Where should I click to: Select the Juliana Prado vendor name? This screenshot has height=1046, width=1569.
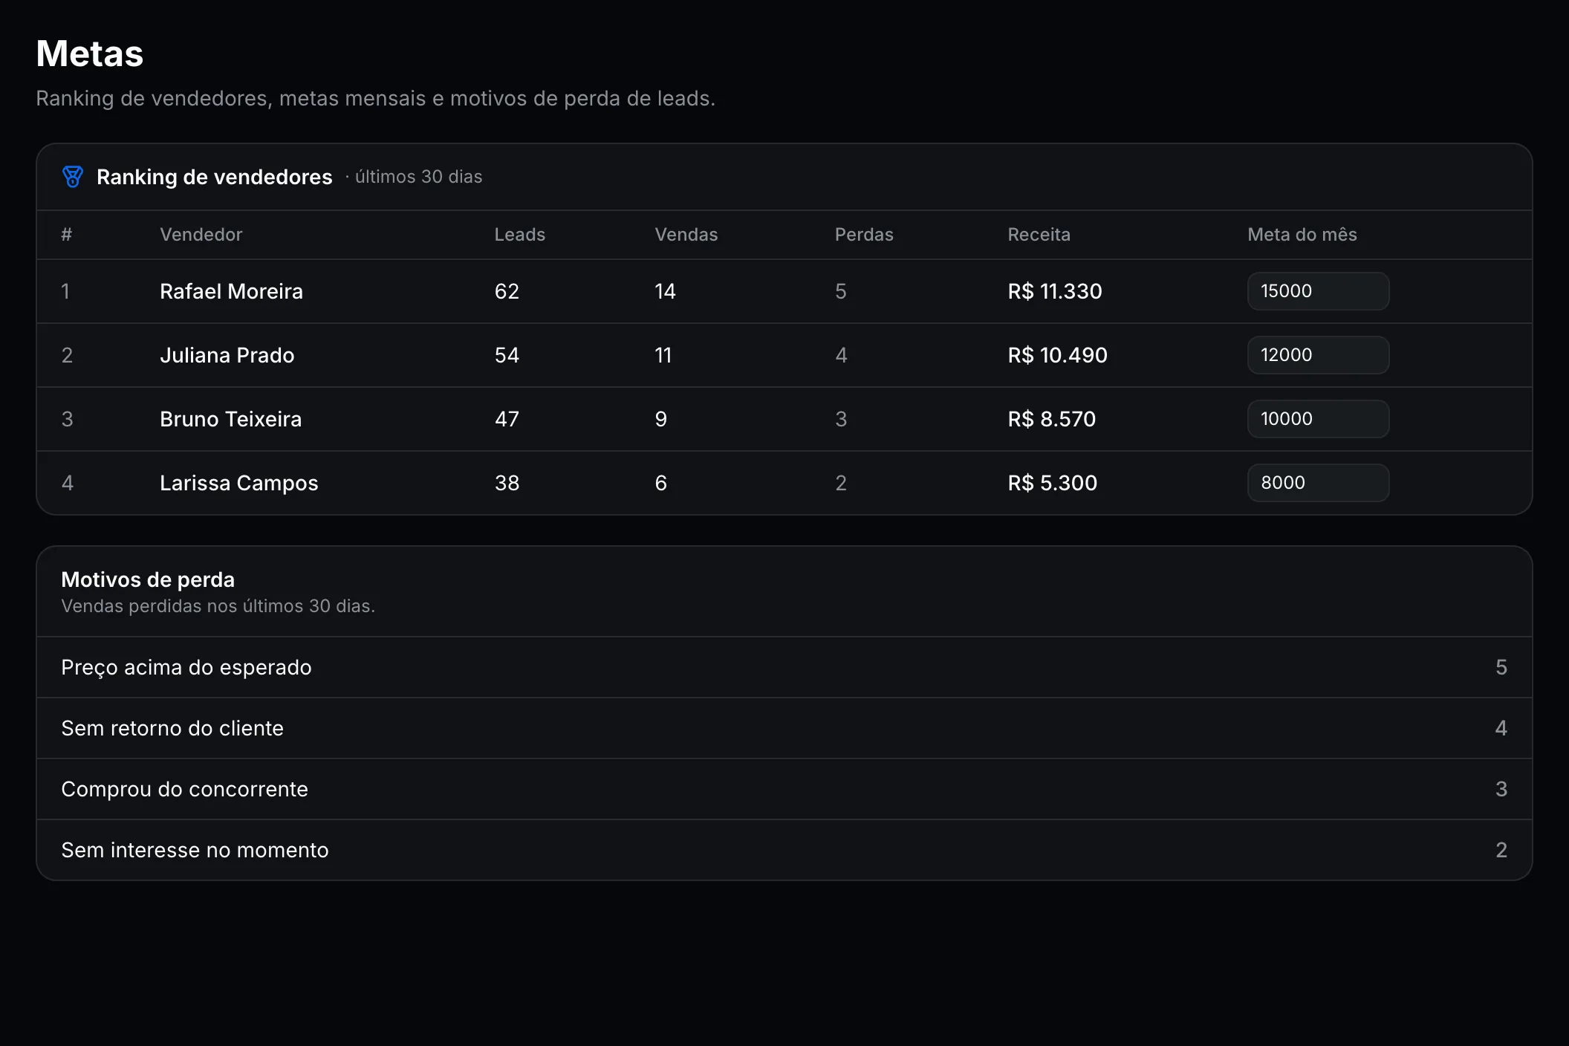pos(227,355)
